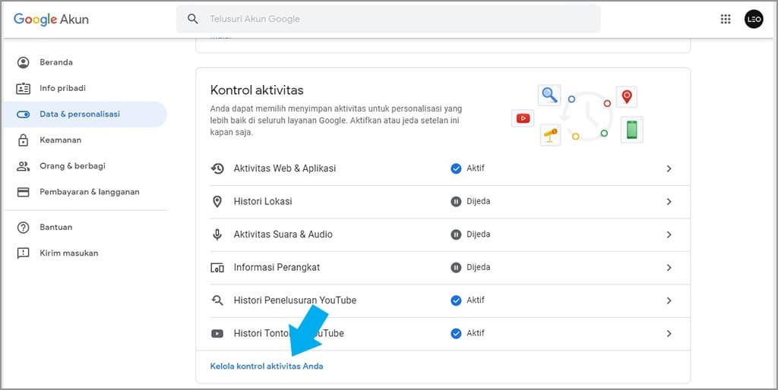778x390 pixels.
Task: Click the Informasi Perangkat devices icon
Action: (x=217, y=268)
